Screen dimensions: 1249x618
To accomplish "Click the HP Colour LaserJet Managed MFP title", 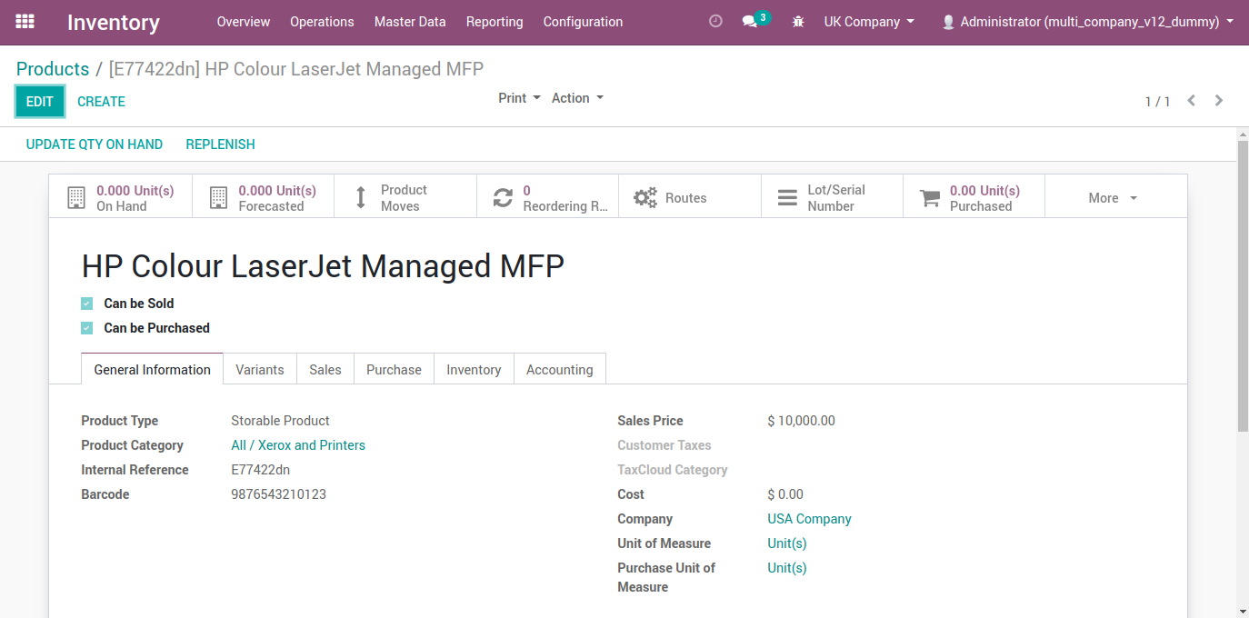I will point(323,266).
